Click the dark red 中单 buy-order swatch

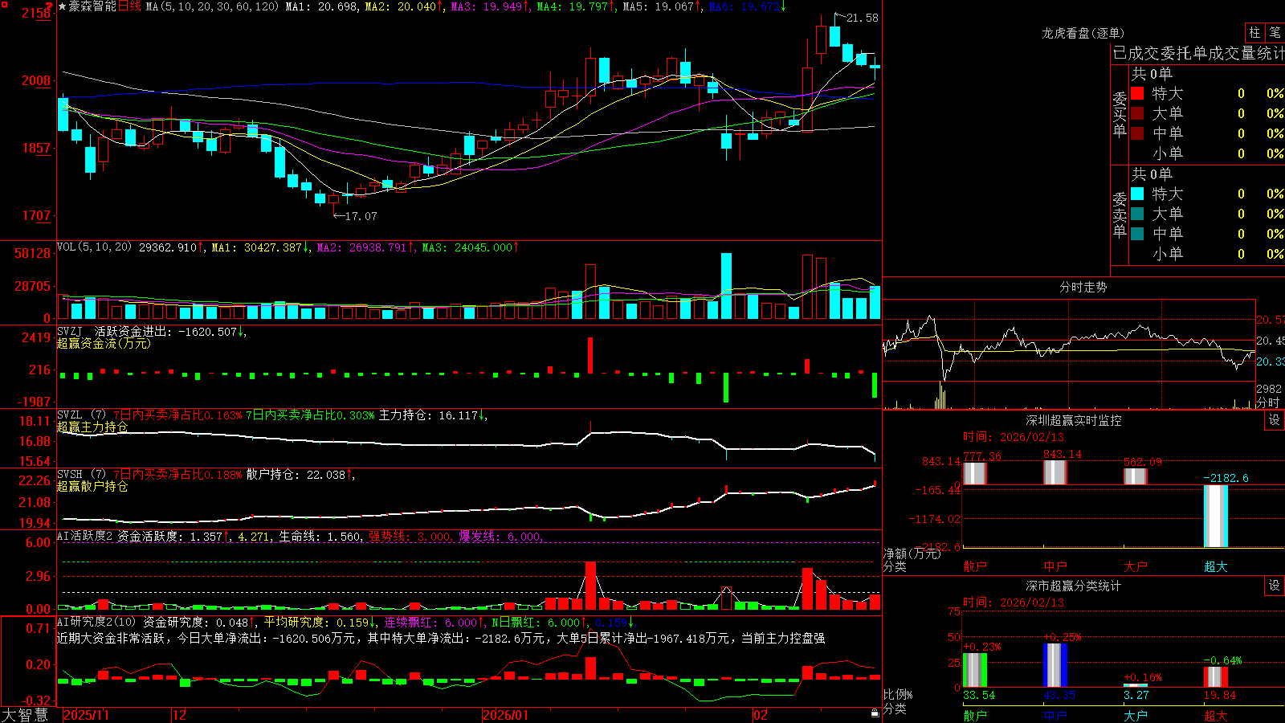1137,133
